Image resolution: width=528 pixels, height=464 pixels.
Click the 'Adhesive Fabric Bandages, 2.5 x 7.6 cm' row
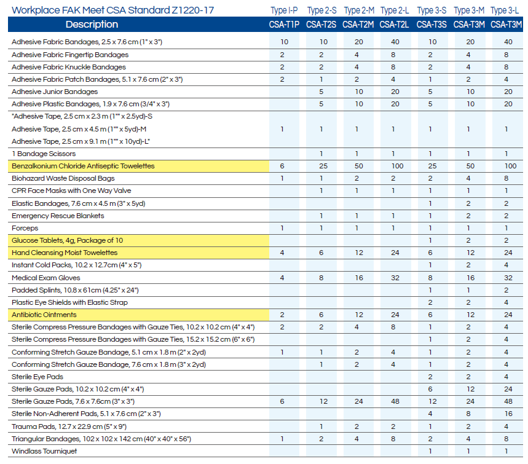266,42
